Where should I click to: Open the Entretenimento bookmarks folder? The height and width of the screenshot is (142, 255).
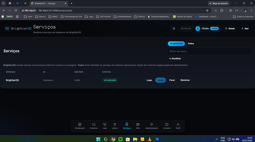pyautogui.click(x=122, y=17)
